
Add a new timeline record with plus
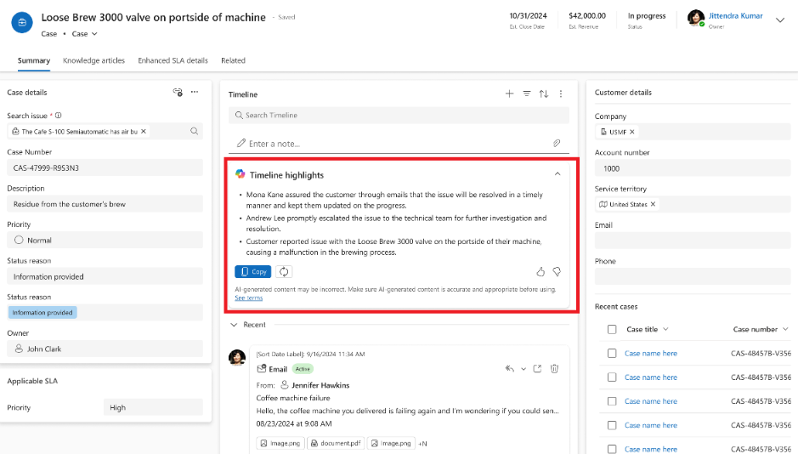click(x=509, y=94)
